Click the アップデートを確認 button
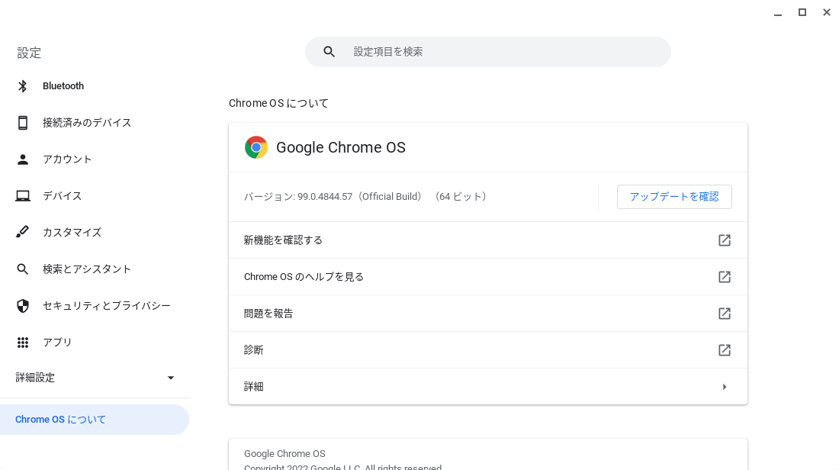The height and width of the screenshot is (470, 839). (x=674, y=197)
